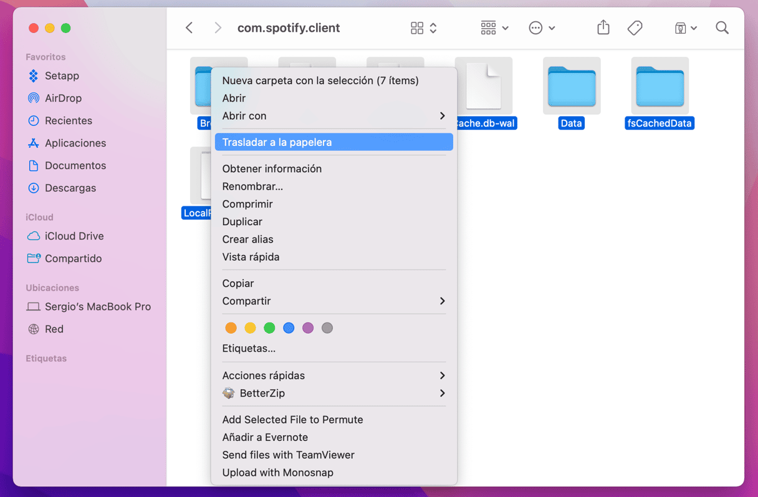Click 'Renombrar...' in the context menu
This screenshot has height=497, width=758.
pyautogui.click(x=333, y=186)
